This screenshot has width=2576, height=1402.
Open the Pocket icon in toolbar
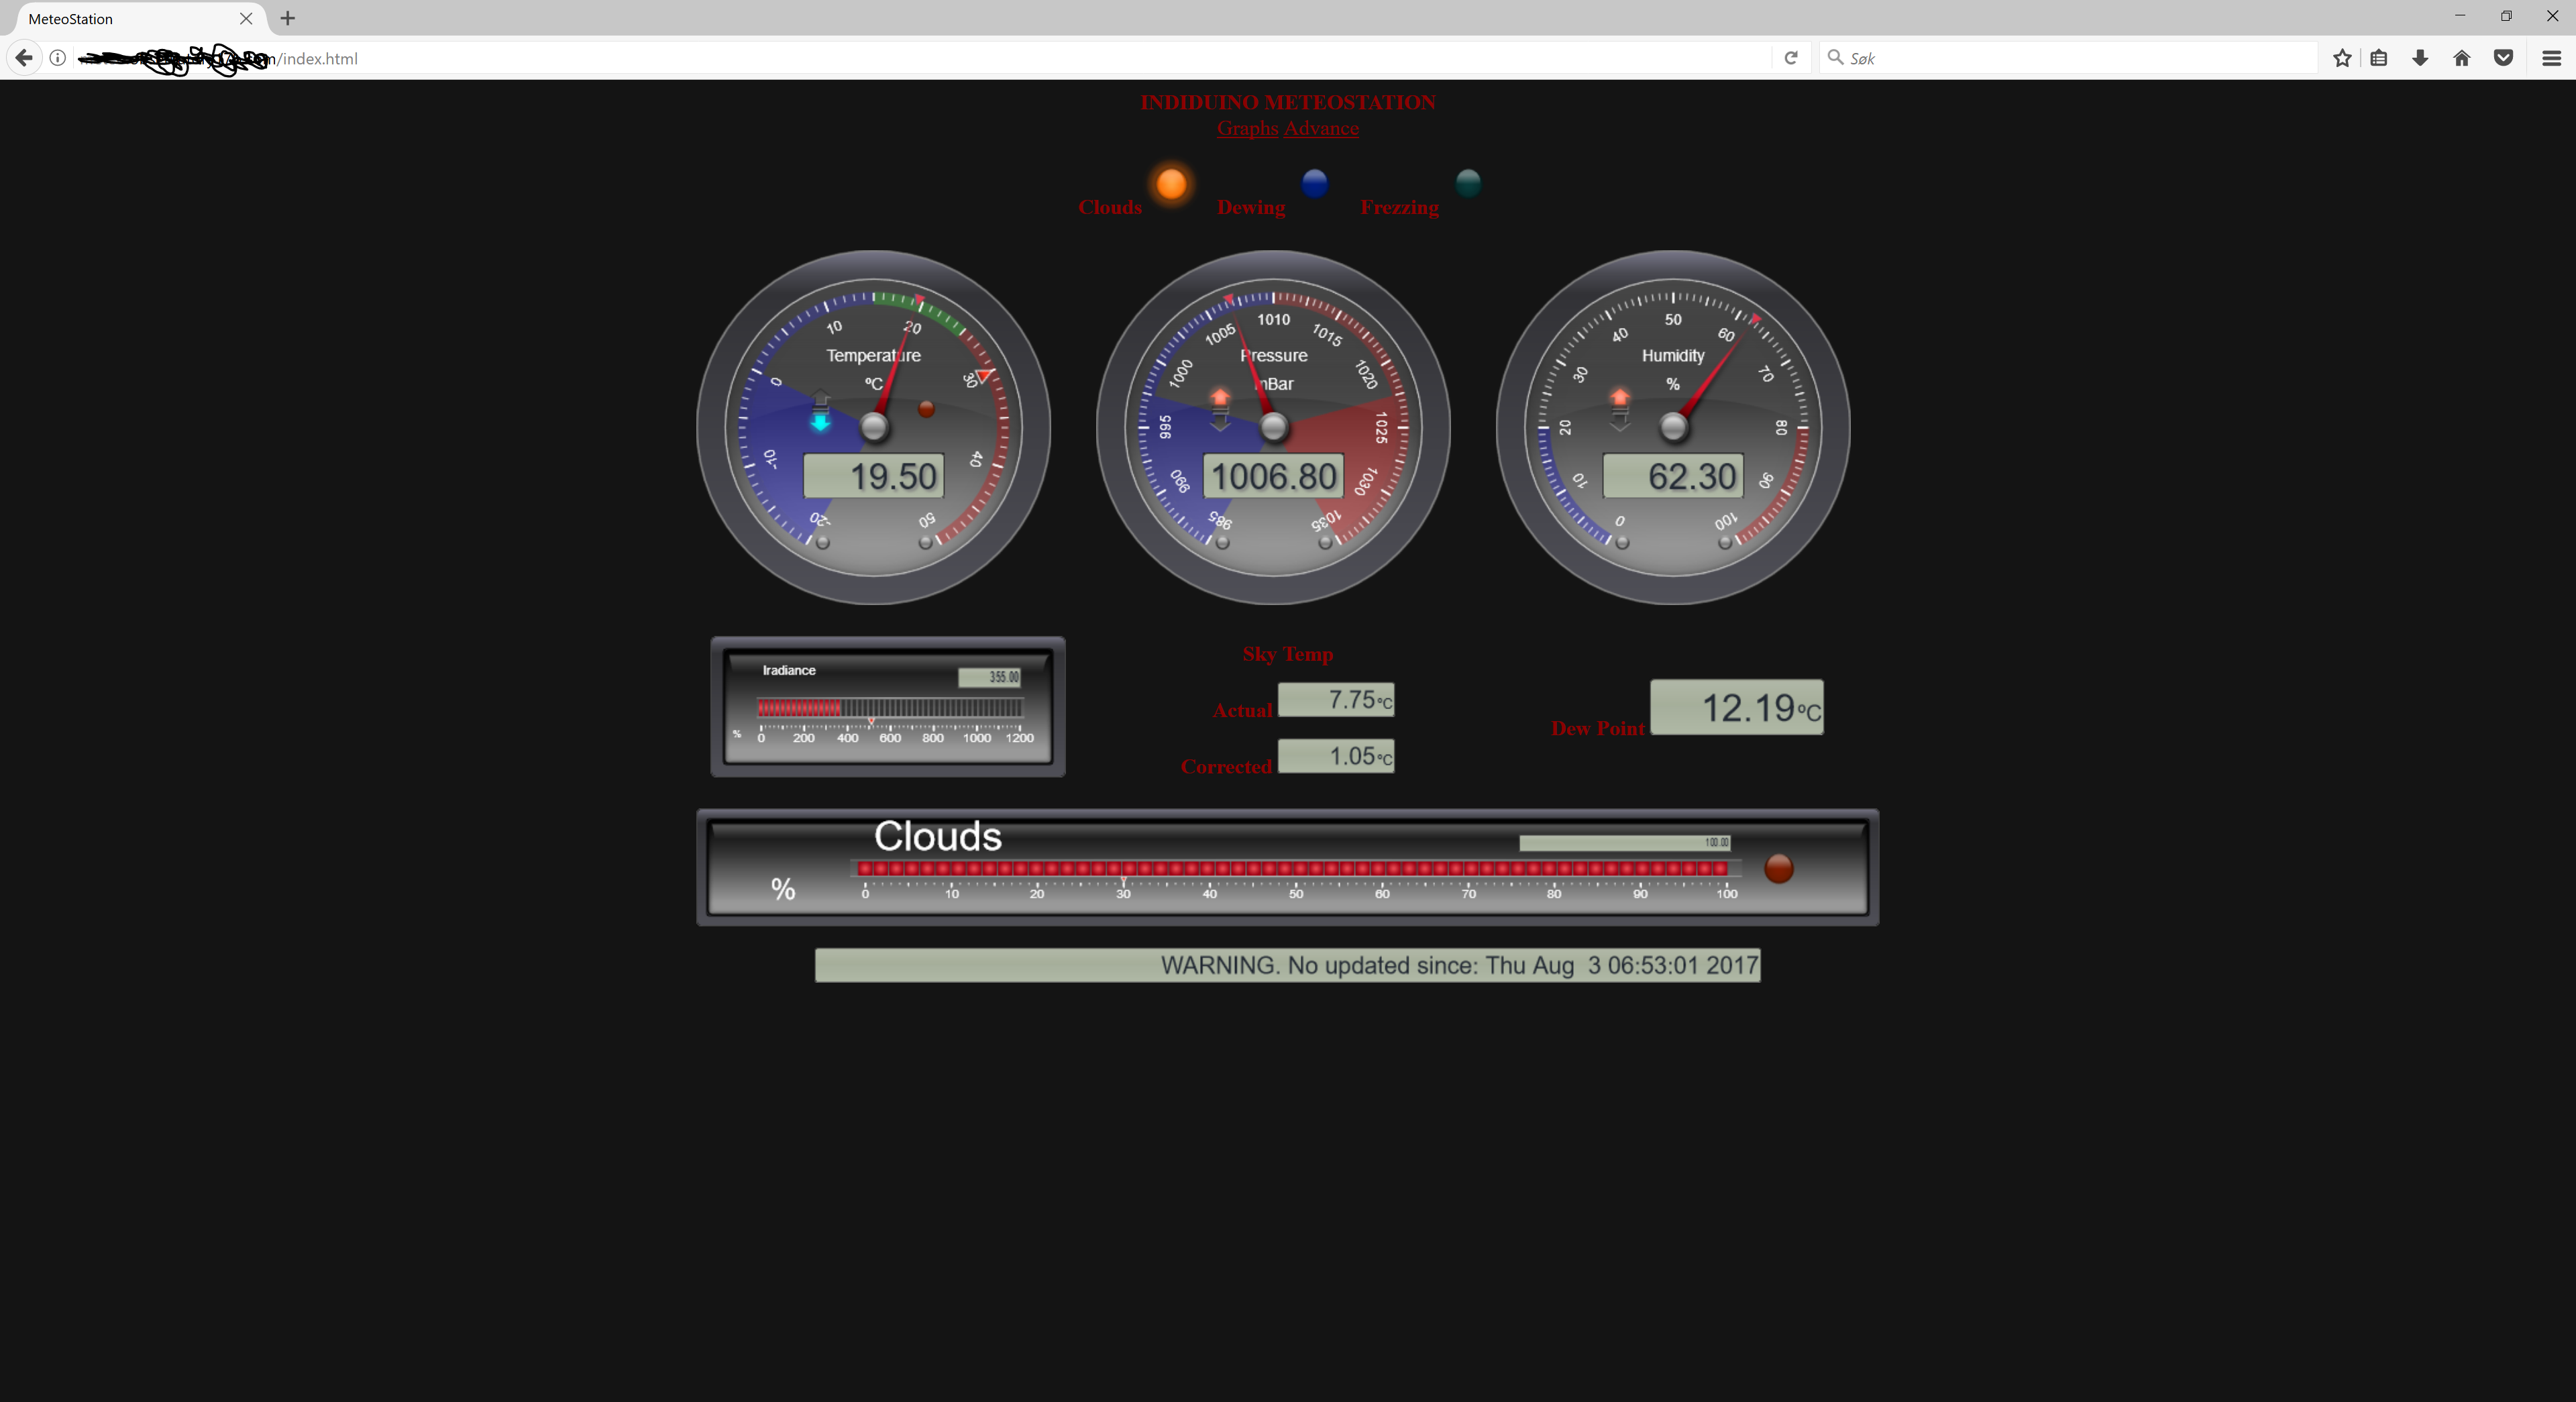tap(2503, 58)
